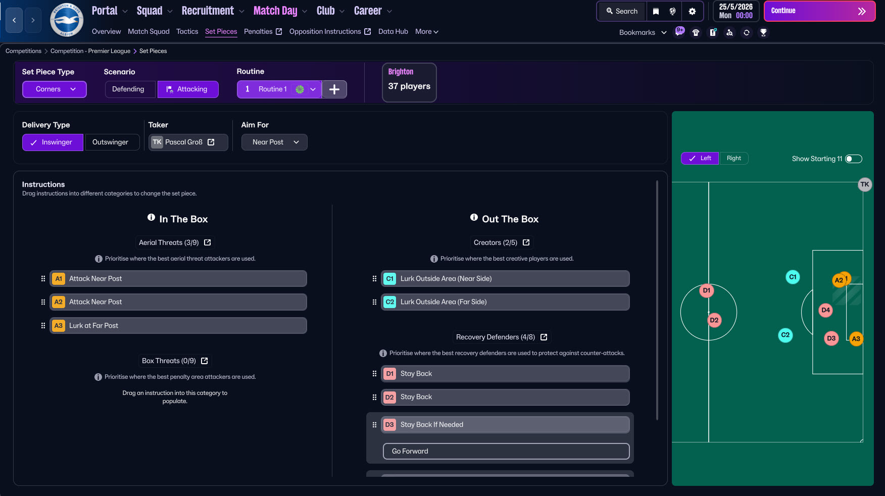Click info icon beside In The Box
Viewport: 885px width, 496px height.
point(151,218)
